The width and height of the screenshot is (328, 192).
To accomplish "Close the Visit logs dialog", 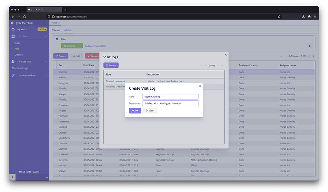I will click(226, 55).
